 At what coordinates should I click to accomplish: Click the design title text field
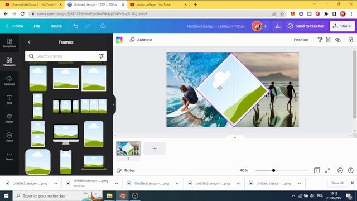coord(216,26)
